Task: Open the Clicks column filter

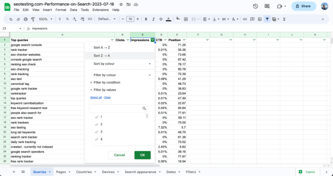Action: [x=127, y=40]
